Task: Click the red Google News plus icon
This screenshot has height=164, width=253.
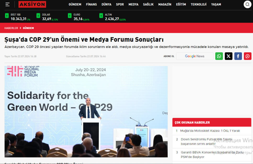Action: [x=248, y=56]
